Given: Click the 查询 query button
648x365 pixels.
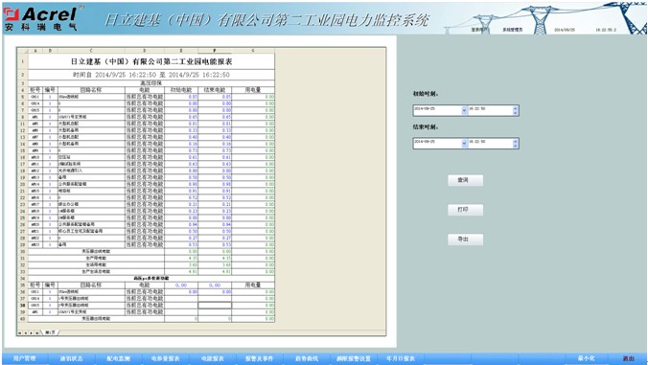Looking at the screenshot, I should 465,180.
